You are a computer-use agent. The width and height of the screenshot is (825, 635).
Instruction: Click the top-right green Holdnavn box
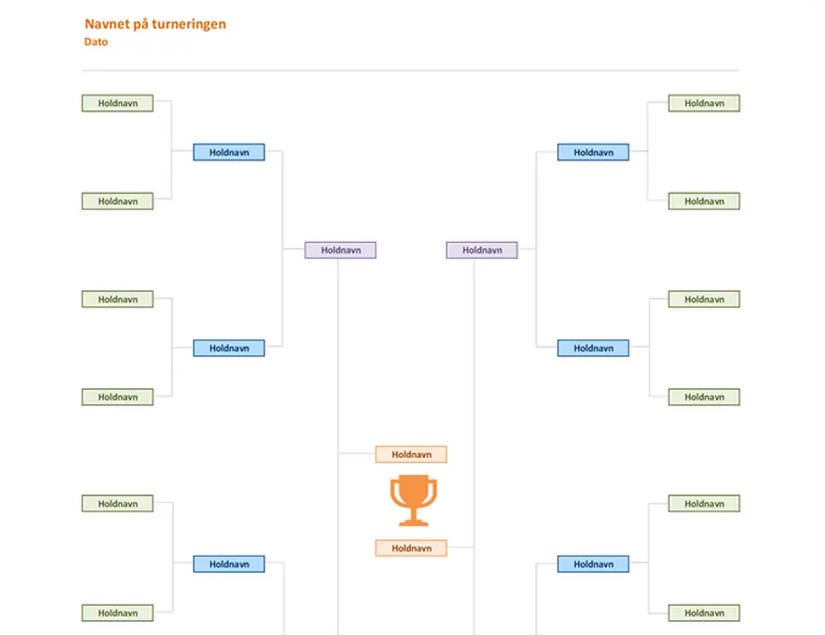tap(703, 103)
